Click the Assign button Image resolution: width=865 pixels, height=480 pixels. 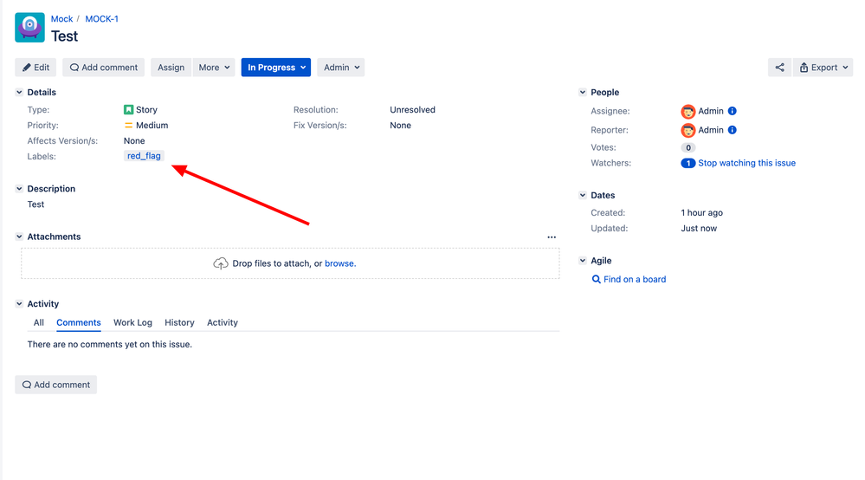pos(171,68)
